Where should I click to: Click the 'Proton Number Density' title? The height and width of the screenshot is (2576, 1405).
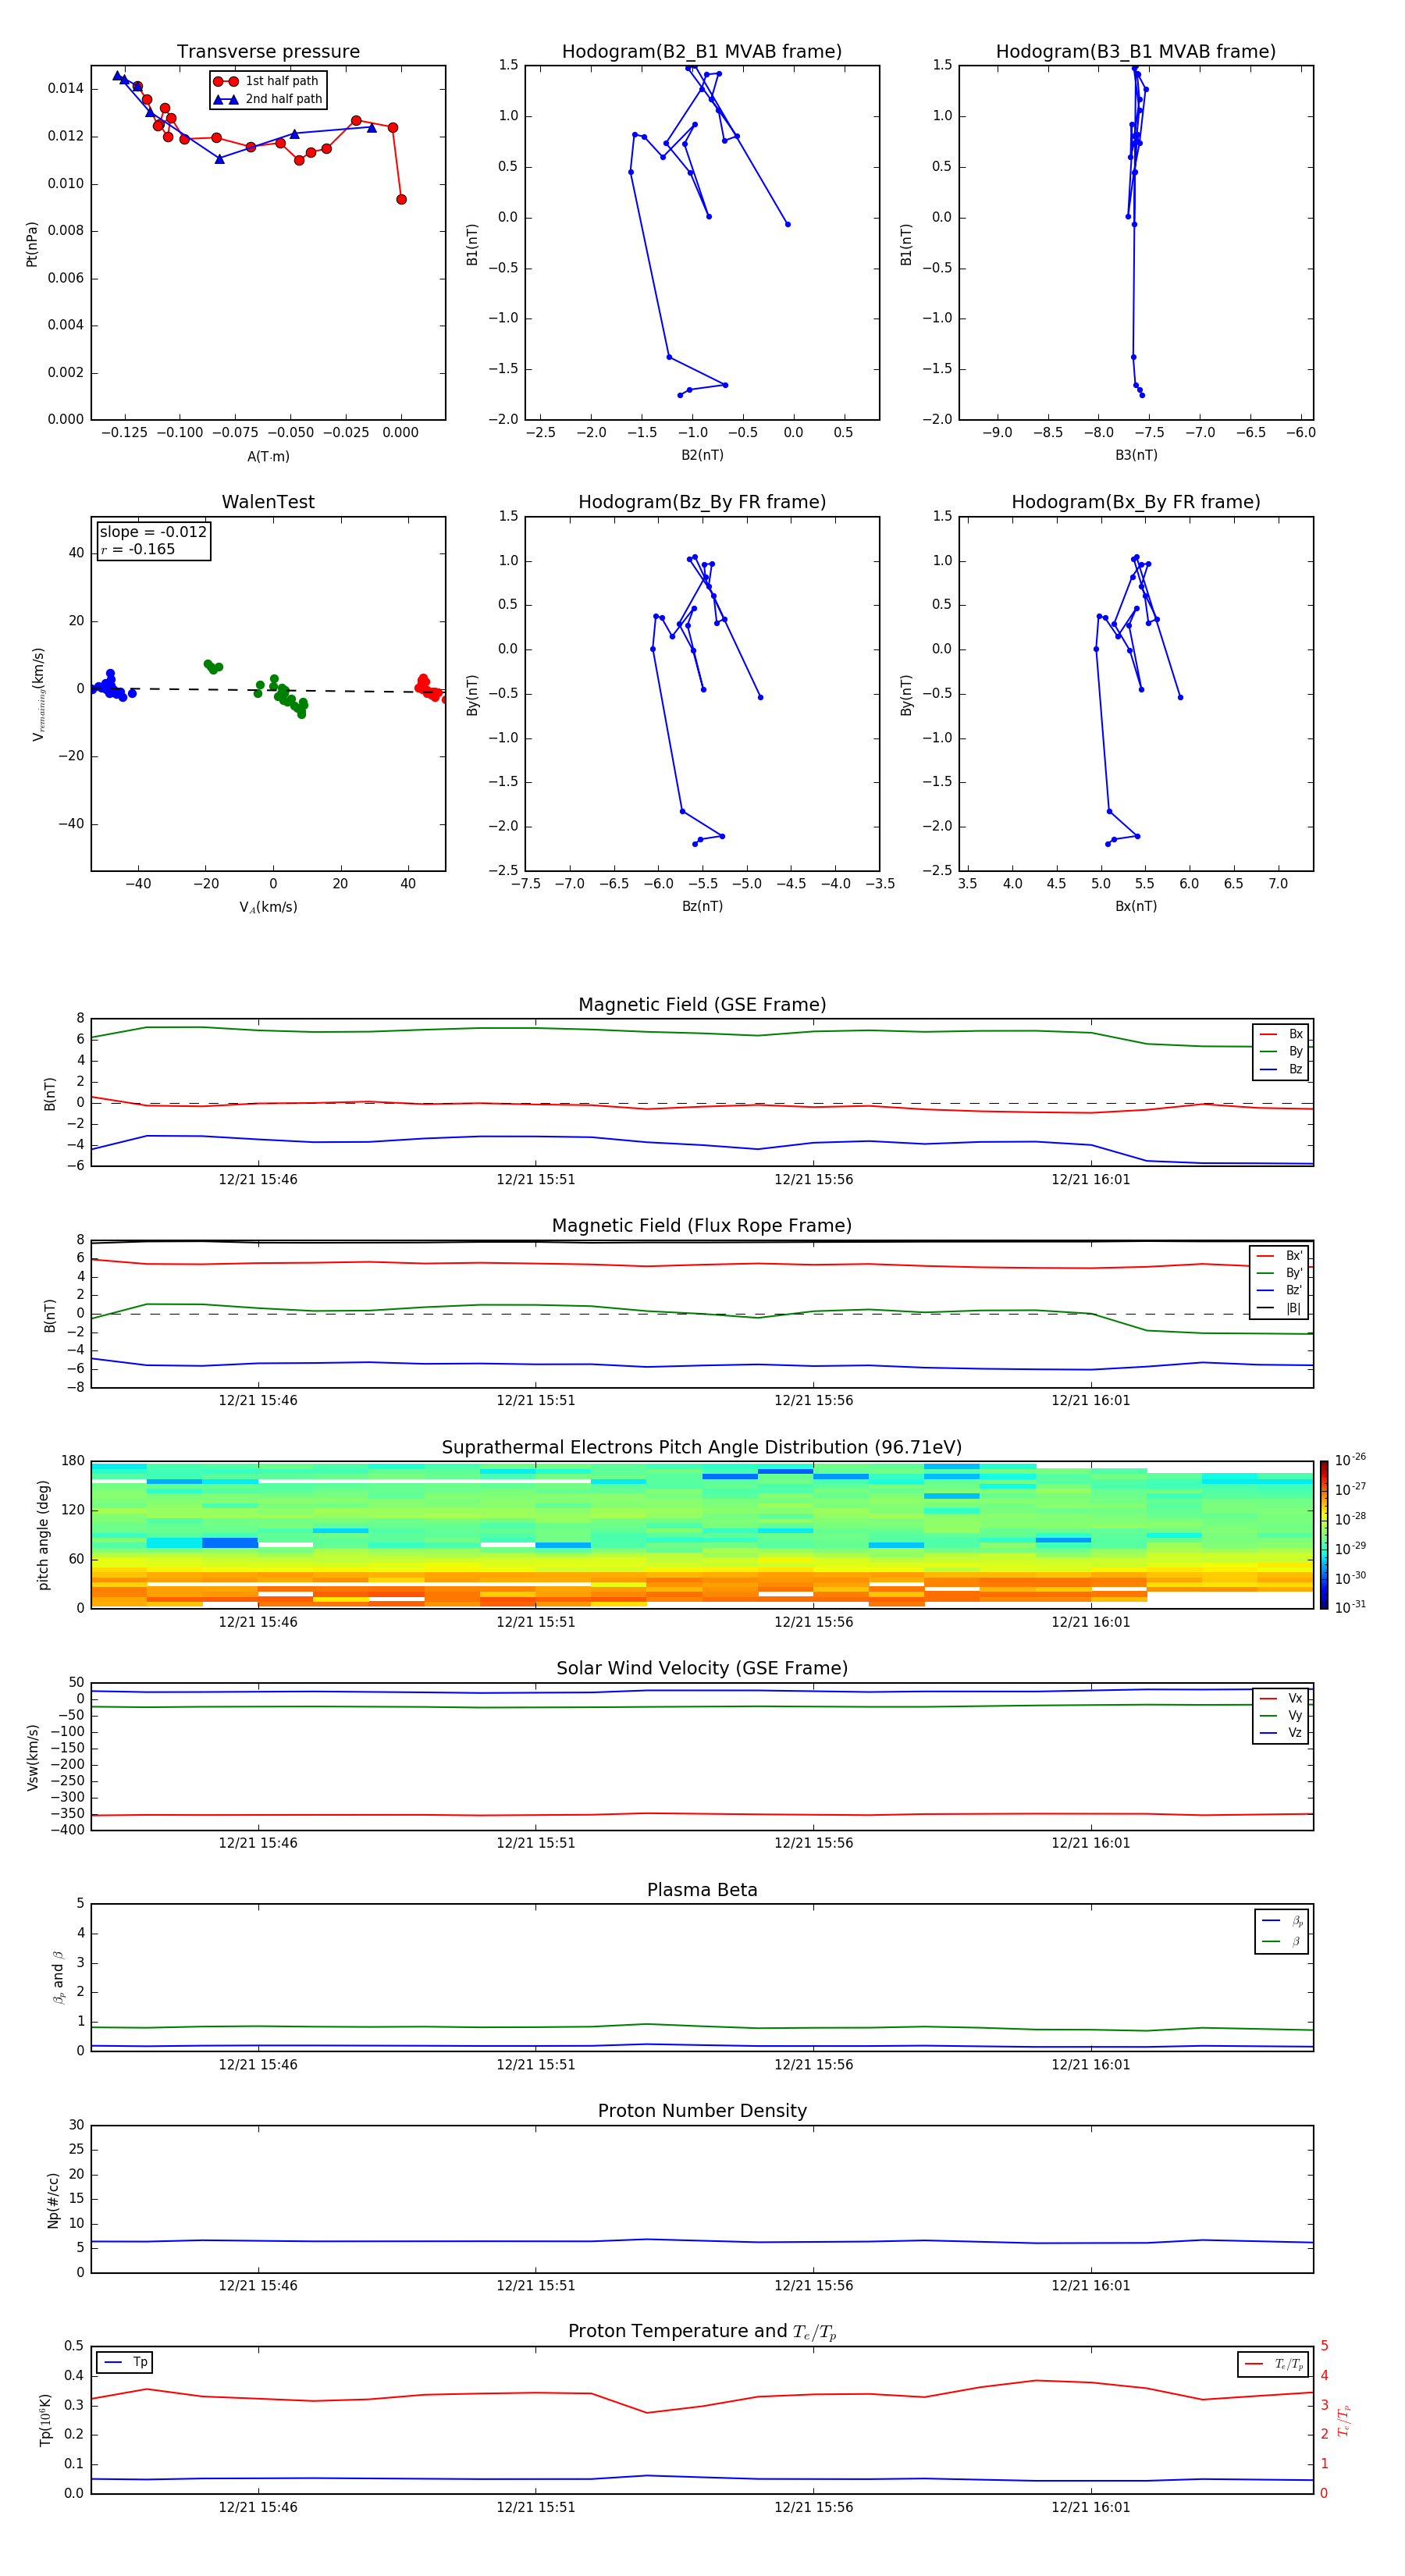(702, 2111)
